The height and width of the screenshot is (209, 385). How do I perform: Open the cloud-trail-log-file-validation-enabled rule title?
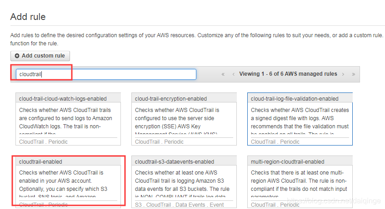(x=295, y=99)
